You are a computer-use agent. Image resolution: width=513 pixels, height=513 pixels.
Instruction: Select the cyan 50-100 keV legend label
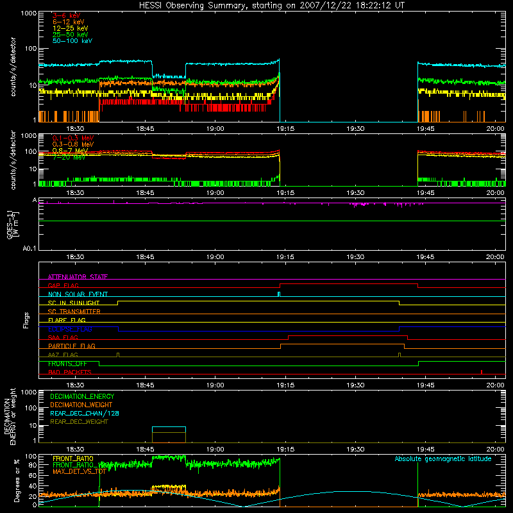click(72, 40)
